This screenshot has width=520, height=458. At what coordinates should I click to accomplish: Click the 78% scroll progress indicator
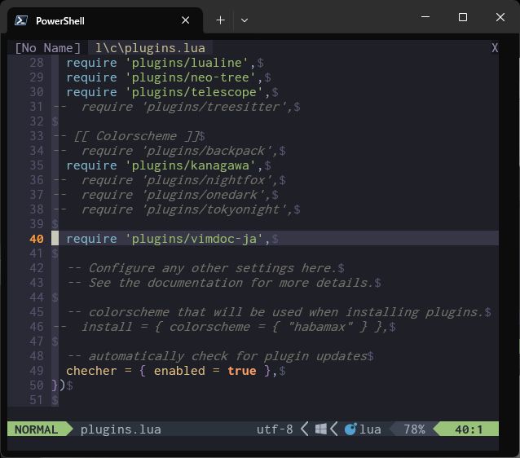[x=414, y=429]
